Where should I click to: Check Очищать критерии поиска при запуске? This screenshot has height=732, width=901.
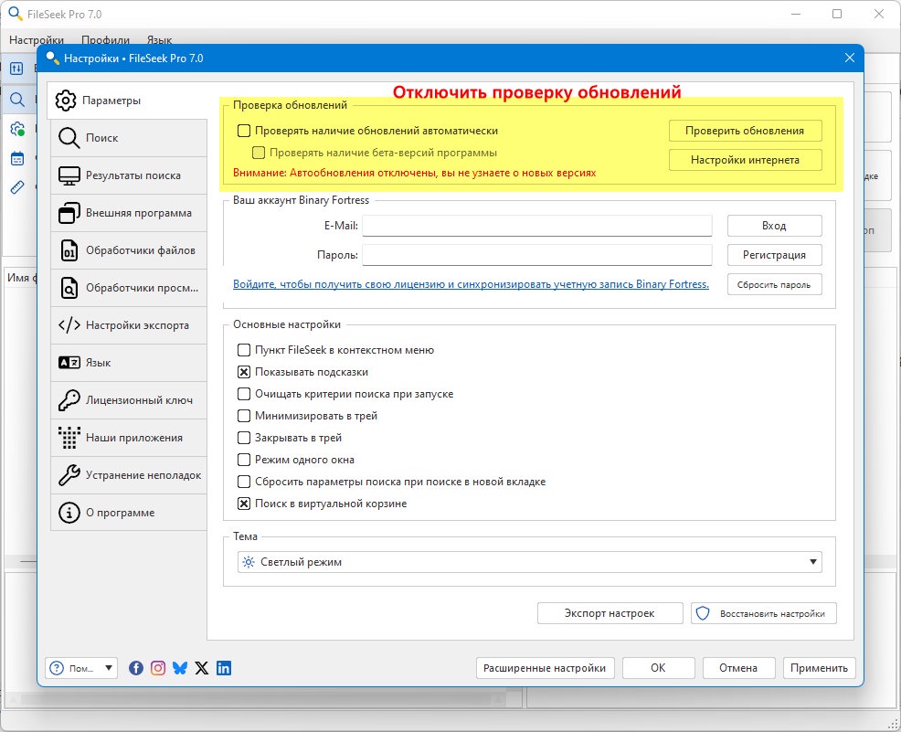[244, 394]
